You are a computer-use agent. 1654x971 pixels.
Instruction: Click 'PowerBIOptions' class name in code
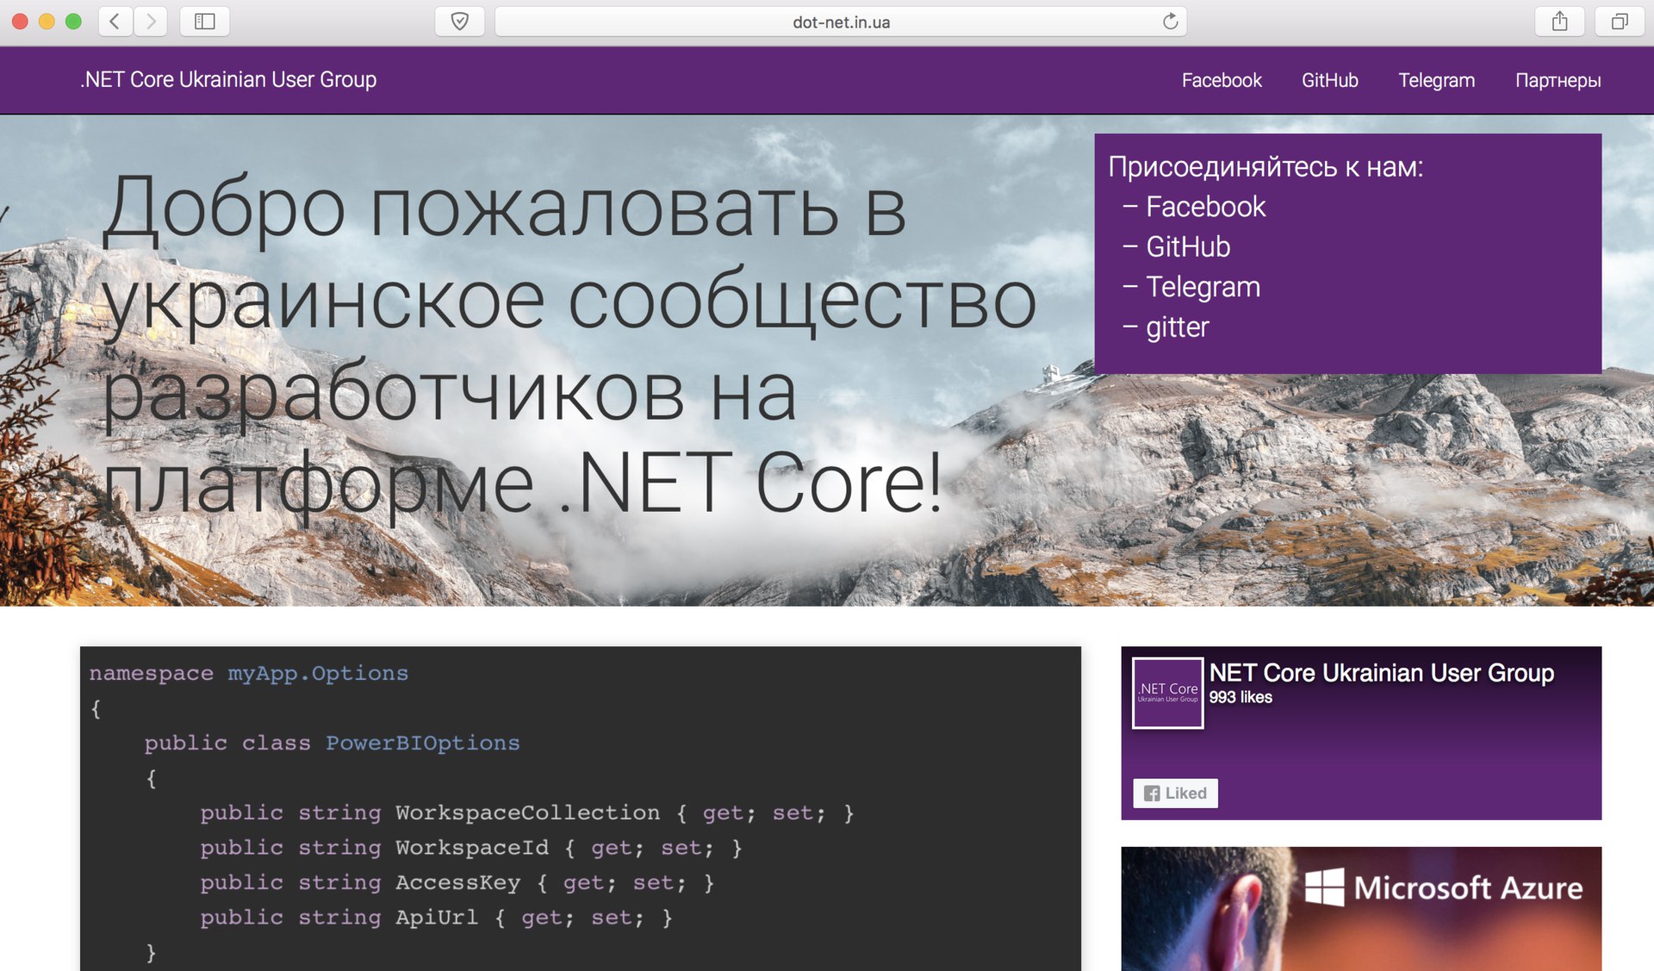coord(423,743)
